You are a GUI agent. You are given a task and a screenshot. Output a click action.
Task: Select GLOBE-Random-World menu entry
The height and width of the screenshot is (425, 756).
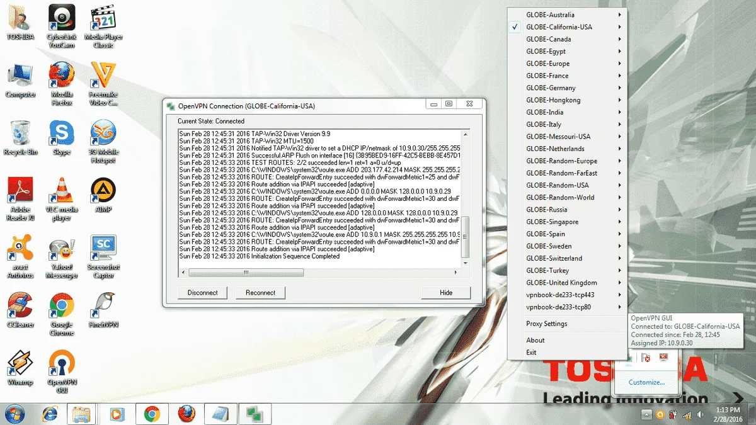tap(568, 197)
